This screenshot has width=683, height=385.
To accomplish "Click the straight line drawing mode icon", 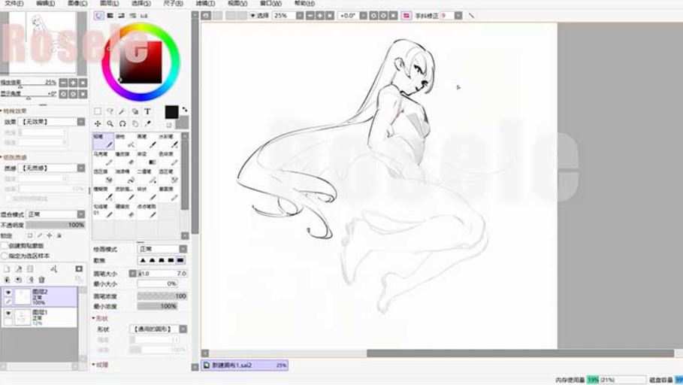I will pyautogui.click(x=471, y=15).
